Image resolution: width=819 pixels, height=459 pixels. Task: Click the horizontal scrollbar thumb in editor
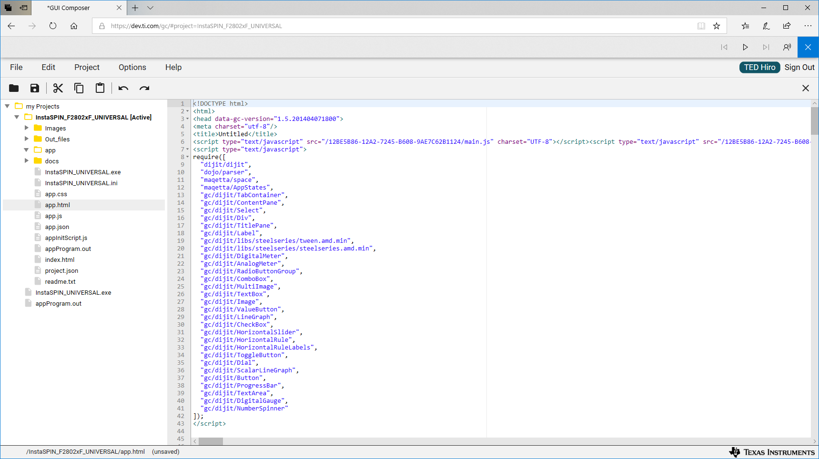(x=211, y=441)
